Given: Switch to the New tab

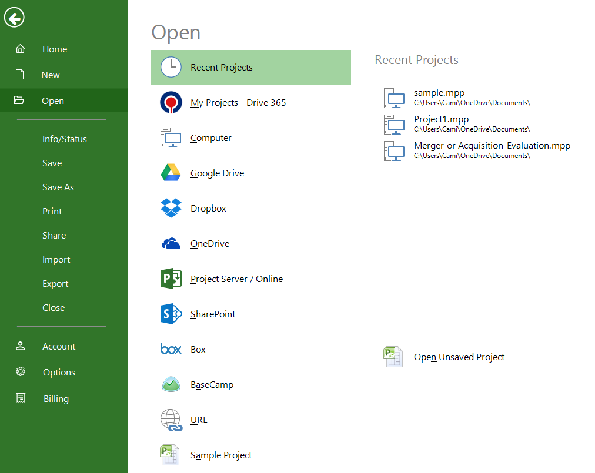Looking at the screenshot, I should point(51,75).
